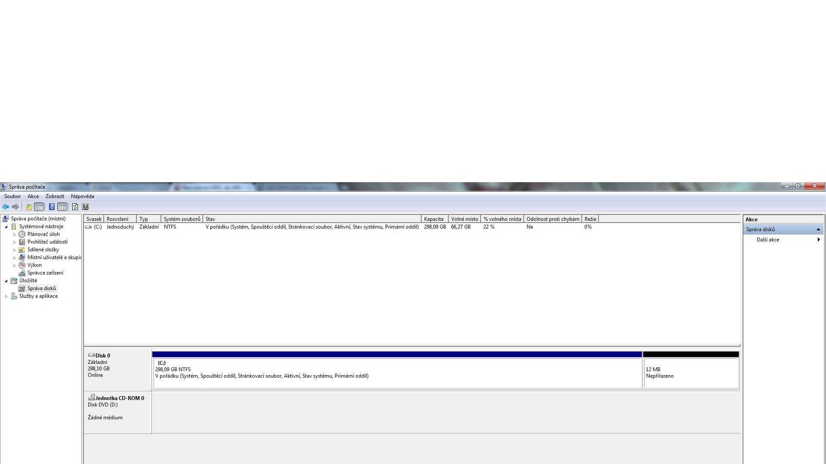
Task: Click the Up one level folder icon
Action: tap(28, 207)
